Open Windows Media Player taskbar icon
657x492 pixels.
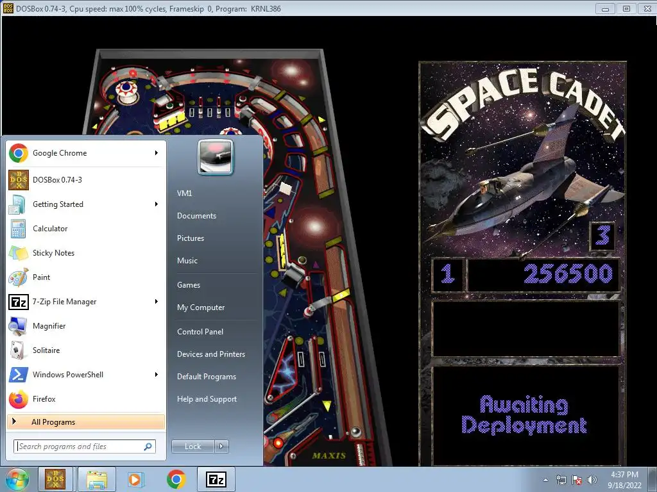[x=135, y=479]
